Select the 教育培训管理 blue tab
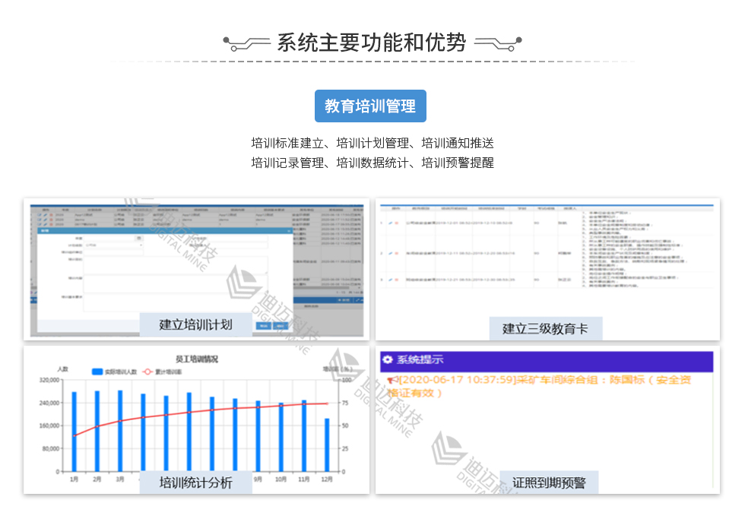This screenshot has width=745, height=522. coord(370,106)
